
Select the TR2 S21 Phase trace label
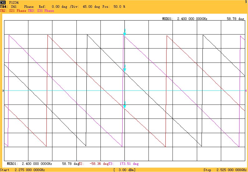tap(13, 11)
